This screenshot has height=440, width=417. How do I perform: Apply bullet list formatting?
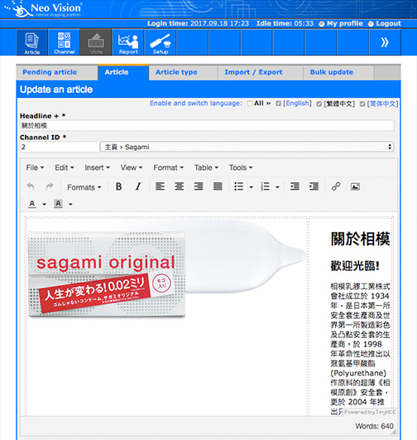click(x=239, y=186)
